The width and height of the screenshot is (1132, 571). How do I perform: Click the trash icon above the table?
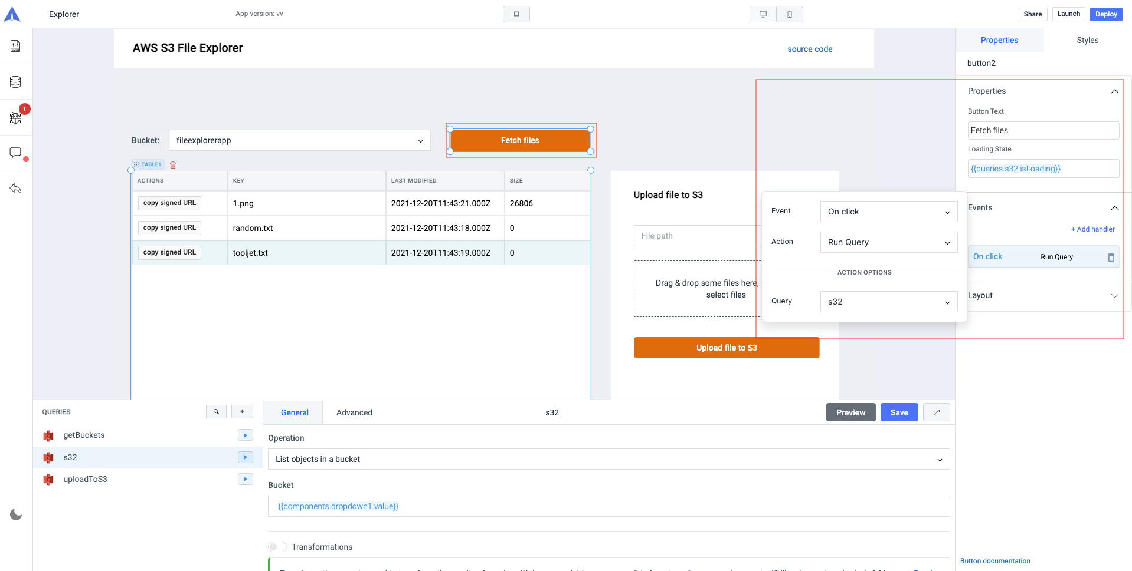173,165
